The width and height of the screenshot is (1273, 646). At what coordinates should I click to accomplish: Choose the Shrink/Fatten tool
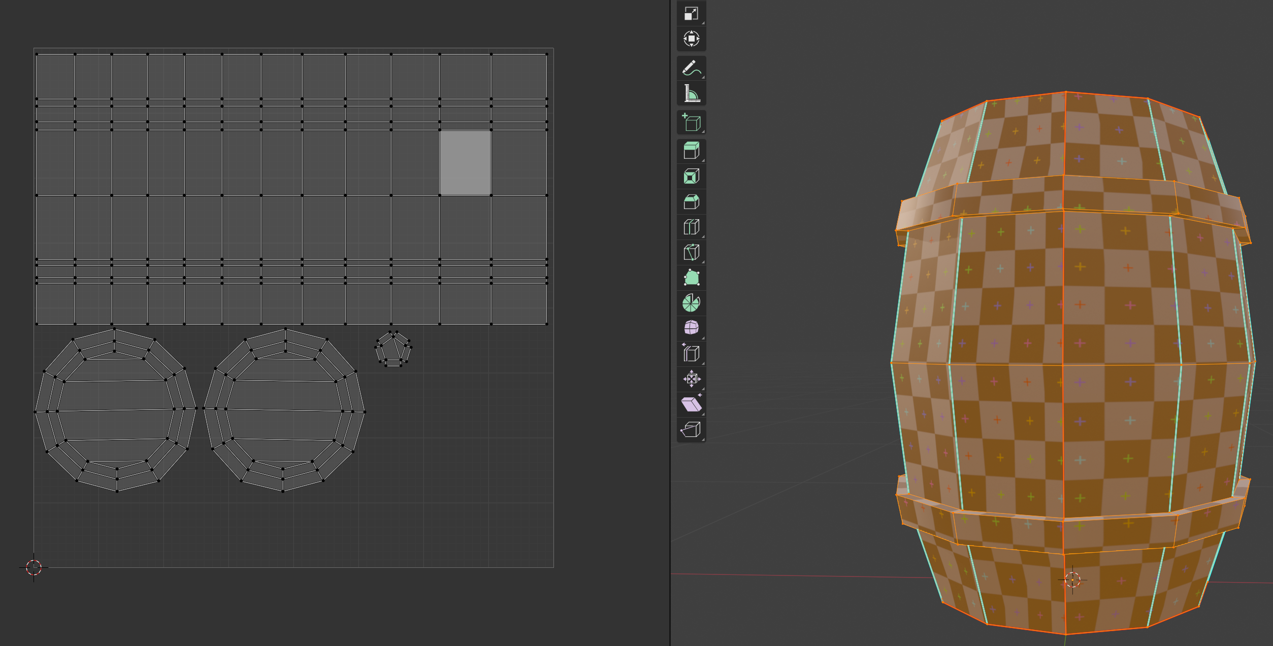coord(691,379)
